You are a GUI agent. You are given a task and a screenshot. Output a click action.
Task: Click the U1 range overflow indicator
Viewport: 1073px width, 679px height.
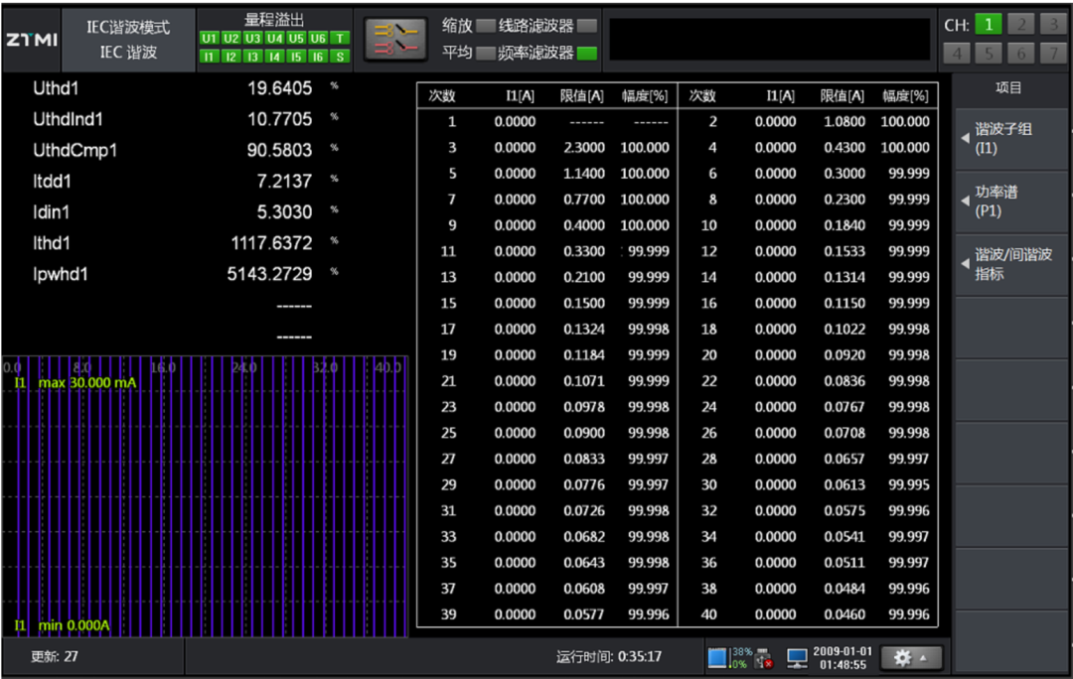tap(209, 39)
